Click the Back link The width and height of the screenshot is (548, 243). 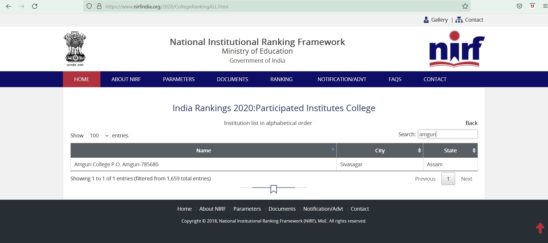(x=471, y=123)
